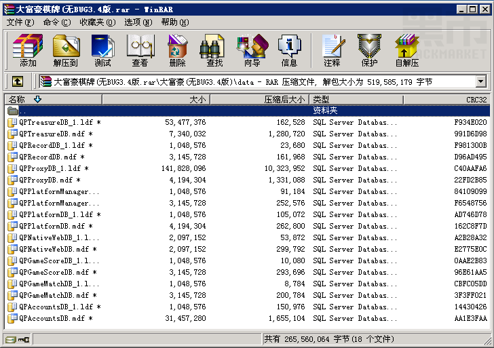Click size value 141,828,096

184,168
